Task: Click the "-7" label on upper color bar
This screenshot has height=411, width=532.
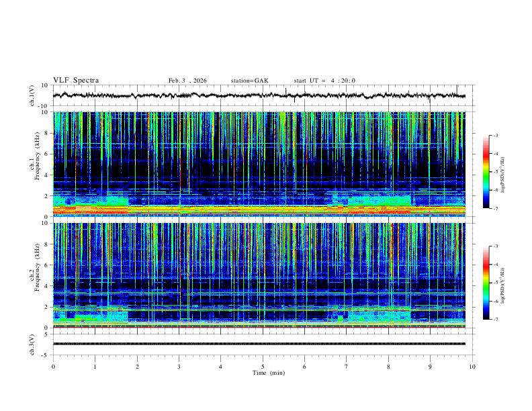Action: (x=496, y=208)
